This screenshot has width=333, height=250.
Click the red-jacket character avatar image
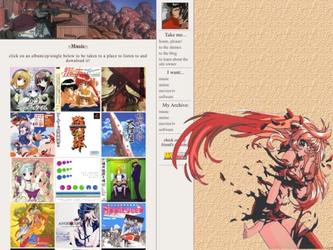pos(175,15)
